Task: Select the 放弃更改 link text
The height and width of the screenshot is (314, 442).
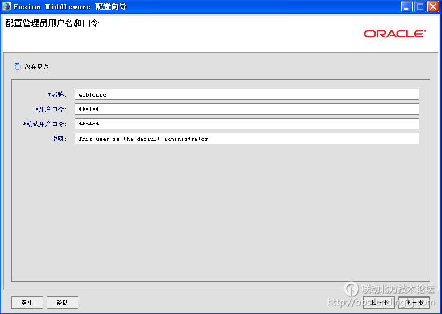Action: tap(36, 66)
